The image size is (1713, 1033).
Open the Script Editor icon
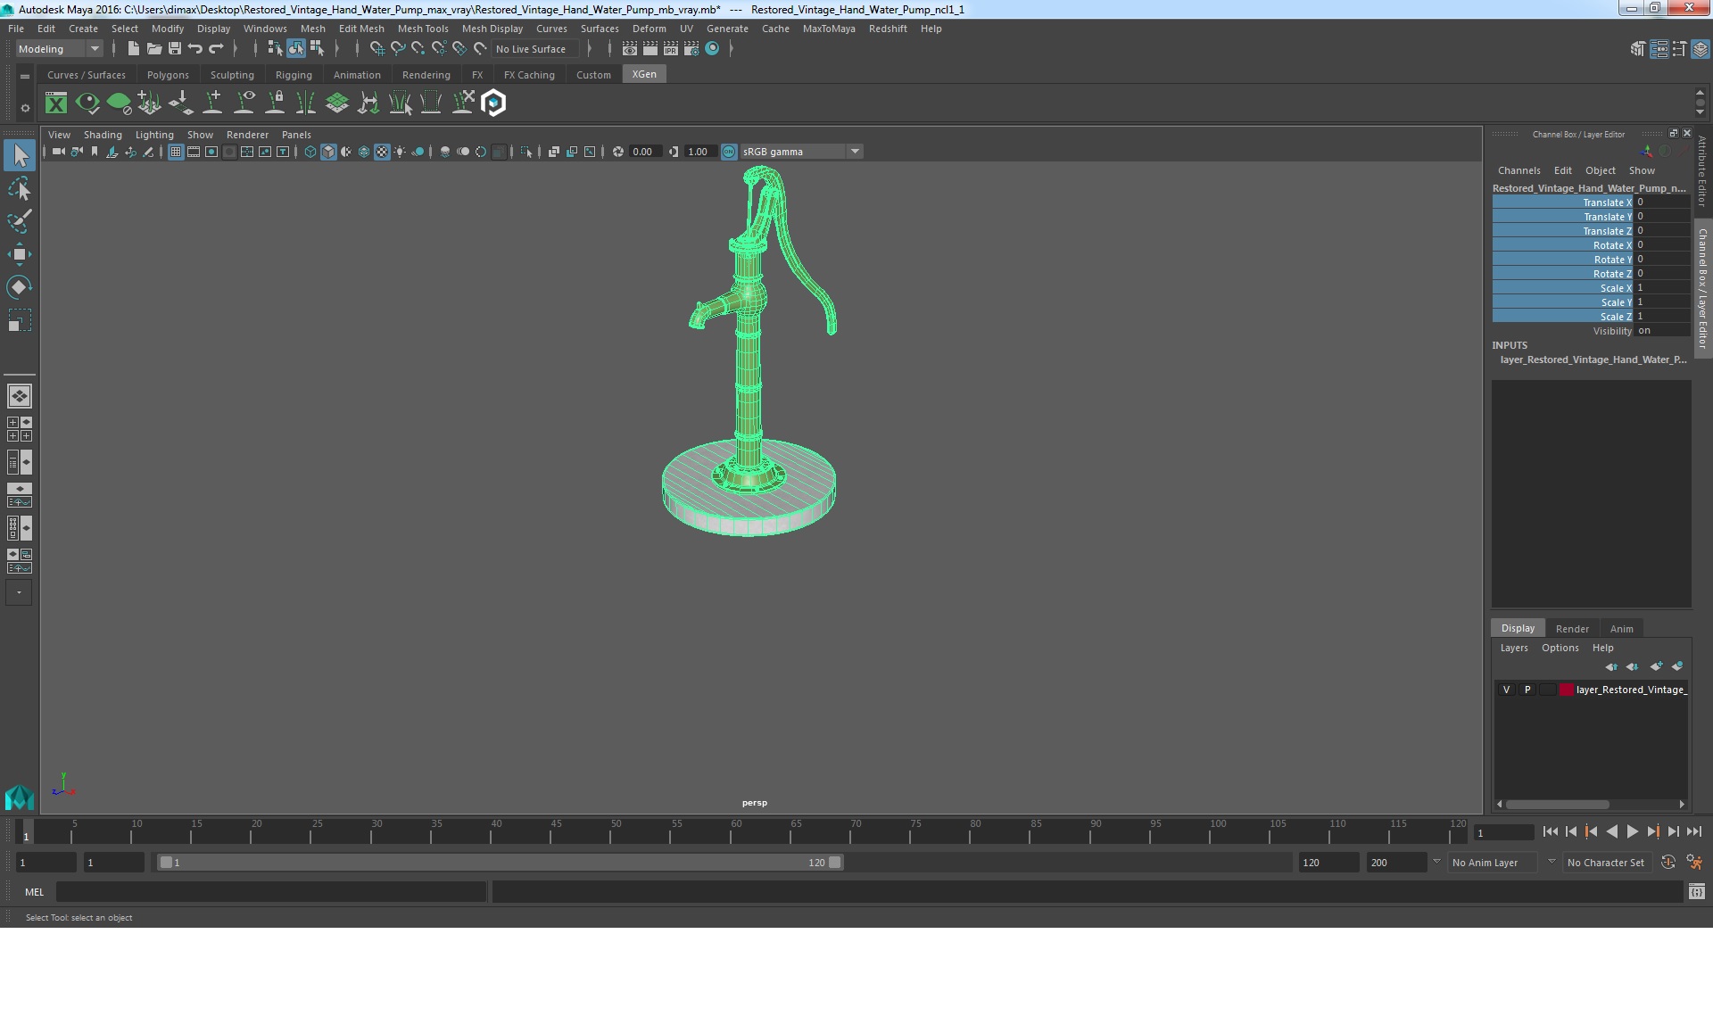pos(1697,892)
